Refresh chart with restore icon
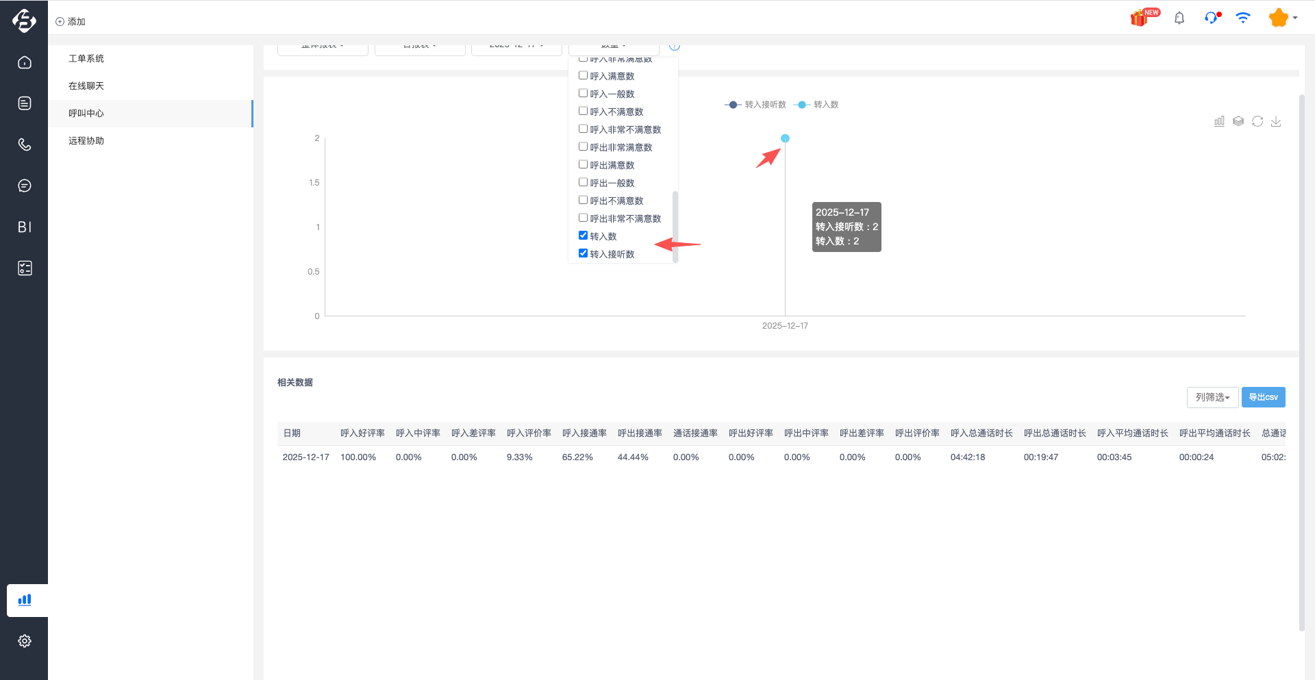The height and width of the screenshot is (680, 1315). pyautogui.click(x=1257, y=121)
